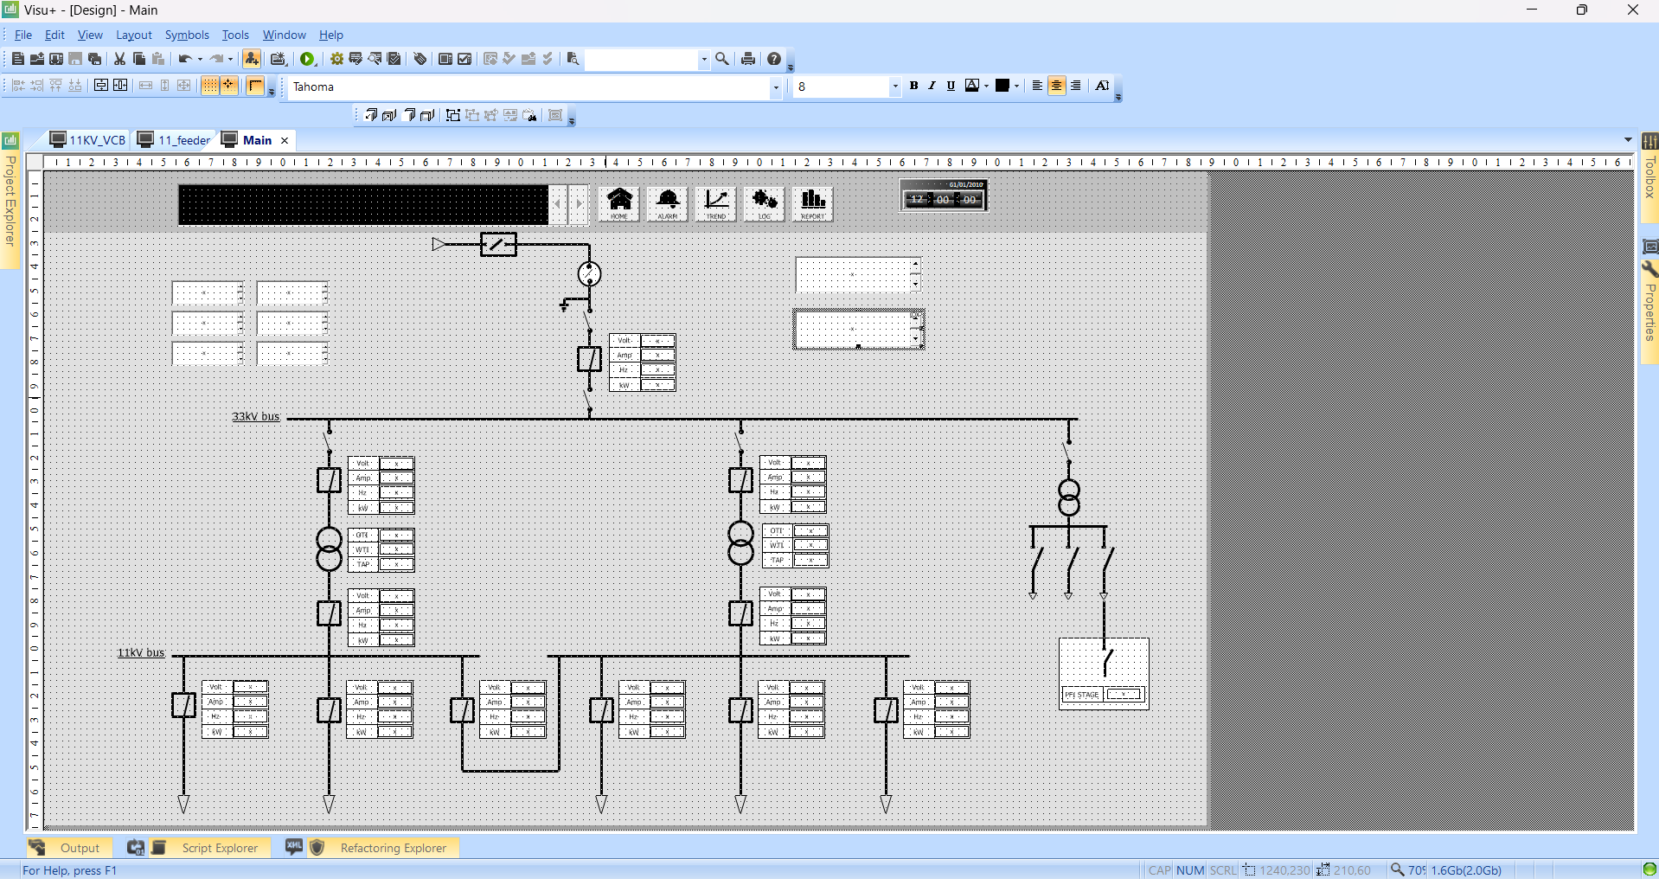
Task: Open the font size dropdown
Action: [895, 87]
